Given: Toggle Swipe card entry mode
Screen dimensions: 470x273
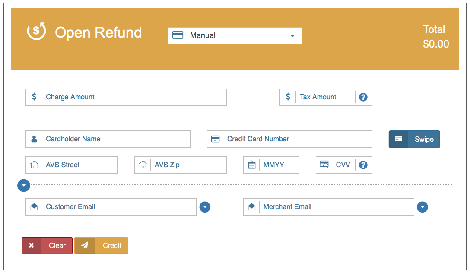Looking at the screenshot, I should (414, 139).
